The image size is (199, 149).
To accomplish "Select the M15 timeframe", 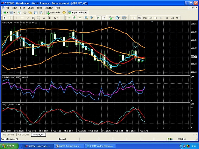I will click(x=145, y=18).
